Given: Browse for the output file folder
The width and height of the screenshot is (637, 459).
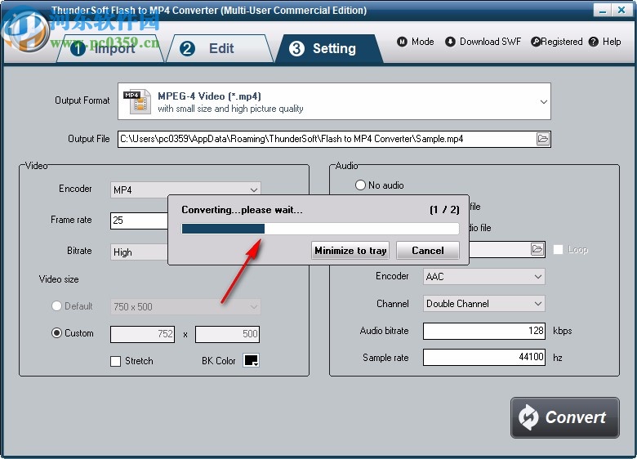Looking at the screenshot, I should pyautogui.click(x=543, y=139).
